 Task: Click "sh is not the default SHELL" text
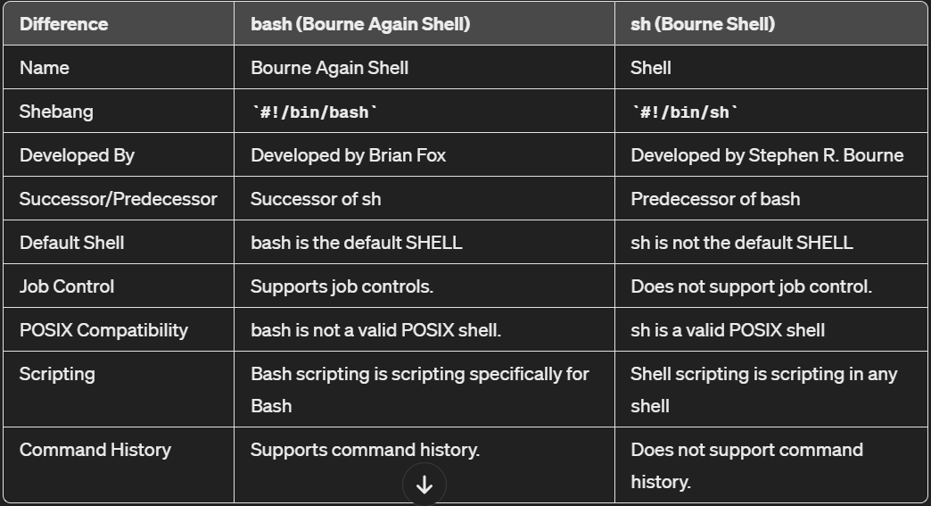742,243
